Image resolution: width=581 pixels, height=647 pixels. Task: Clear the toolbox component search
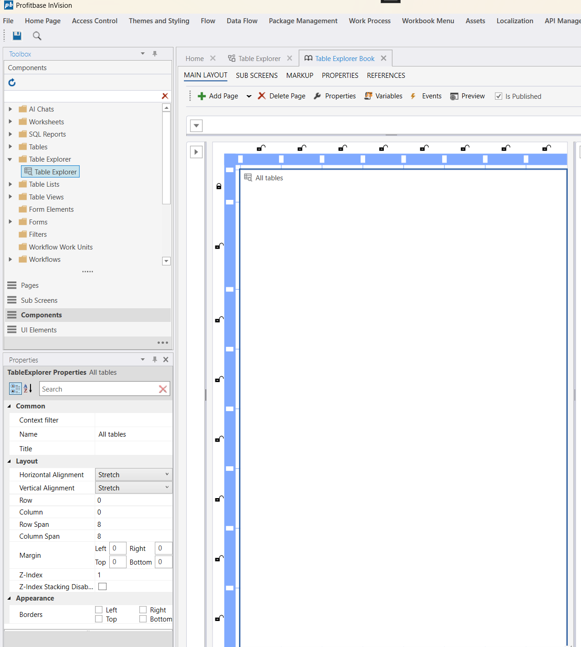pyautogui.click(x=165, y=96)
